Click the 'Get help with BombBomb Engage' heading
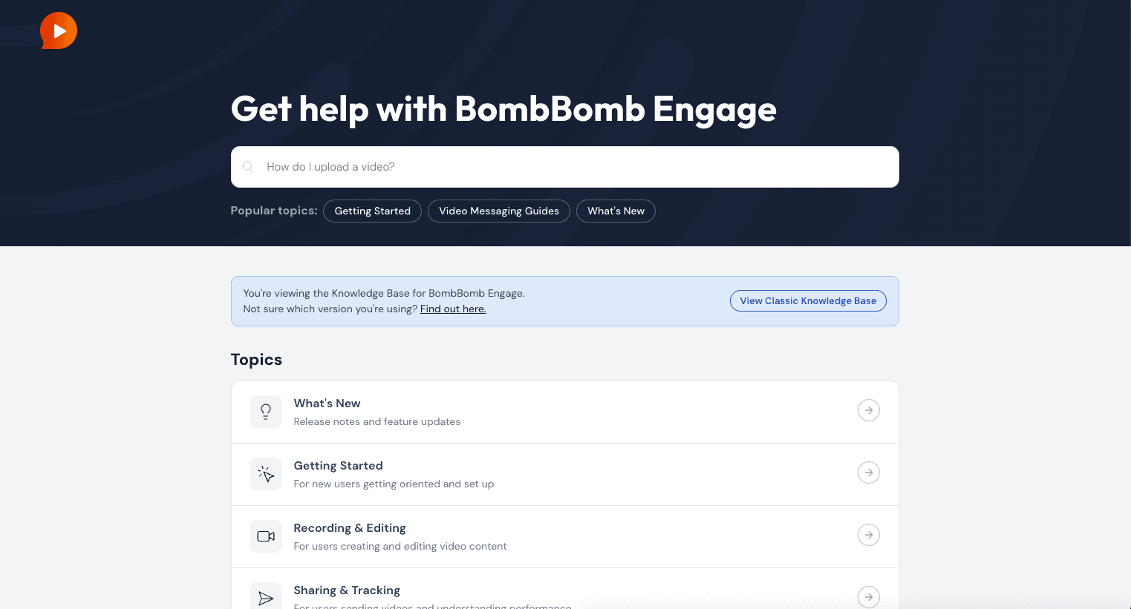Viewport: 1131px width, 609px height. 503,110
